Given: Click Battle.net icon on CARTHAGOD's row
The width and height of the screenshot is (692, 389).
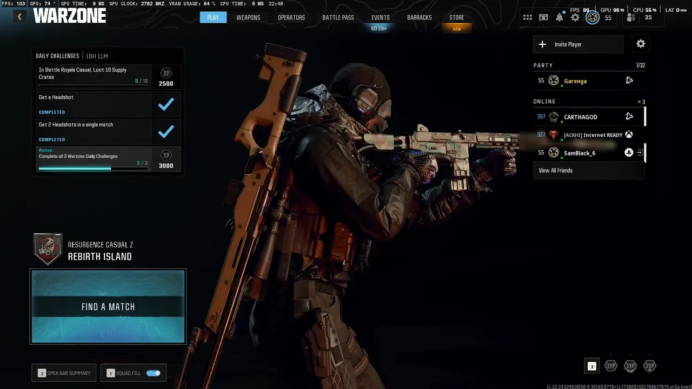Looking at the screenshot, I should click(x=629, y=116).
